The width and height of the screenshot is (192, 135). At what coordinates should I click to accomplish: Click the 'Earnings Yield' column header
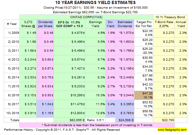tap(96, 24)
